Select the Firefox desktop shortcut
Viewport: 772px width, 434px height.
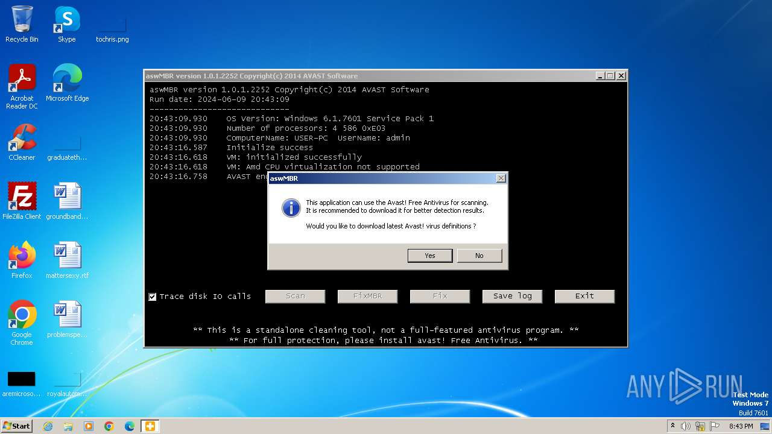(x=22, y=260)
